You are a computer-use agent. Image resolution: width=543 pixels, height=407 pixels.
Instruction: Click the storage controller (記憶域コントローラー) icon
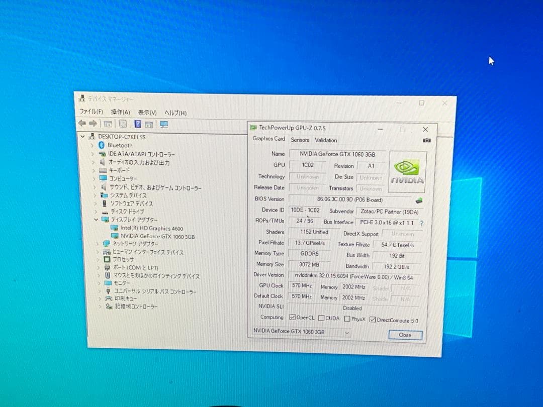tap(109, 306)
